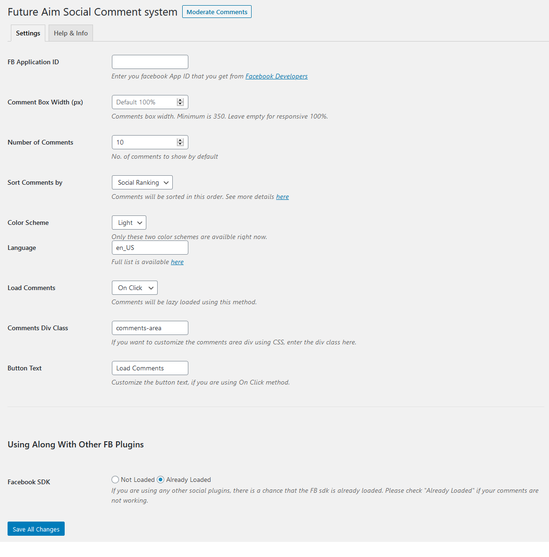Click the Moderate Comments button
549x557 pixels.
pyautogui.click(x=217, y=12)
